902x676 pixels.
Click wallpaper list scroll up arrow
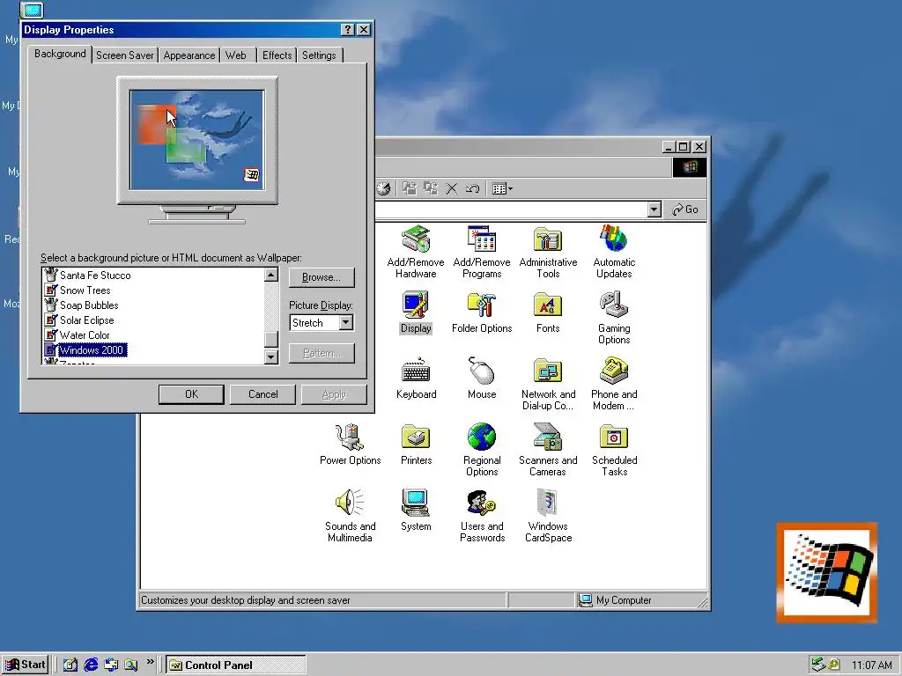tap(271, 275)
